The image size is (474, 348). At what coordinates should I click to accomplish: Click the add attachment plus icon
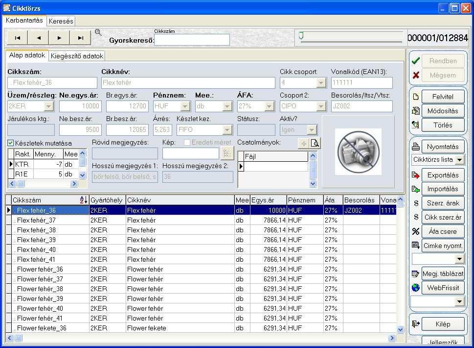tap(303, 144)
